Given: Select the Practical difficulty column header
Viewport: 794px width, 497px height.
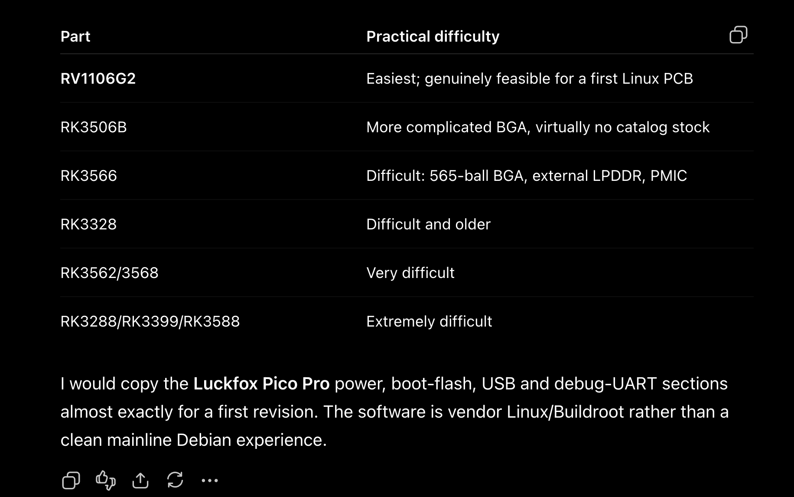Looking at the screenshot, I should (433, 36).
